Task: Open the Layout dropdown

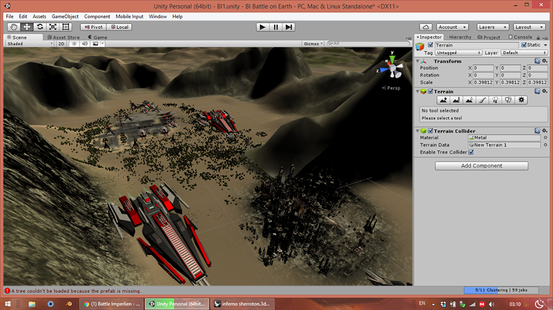Action: pos(529,27)
